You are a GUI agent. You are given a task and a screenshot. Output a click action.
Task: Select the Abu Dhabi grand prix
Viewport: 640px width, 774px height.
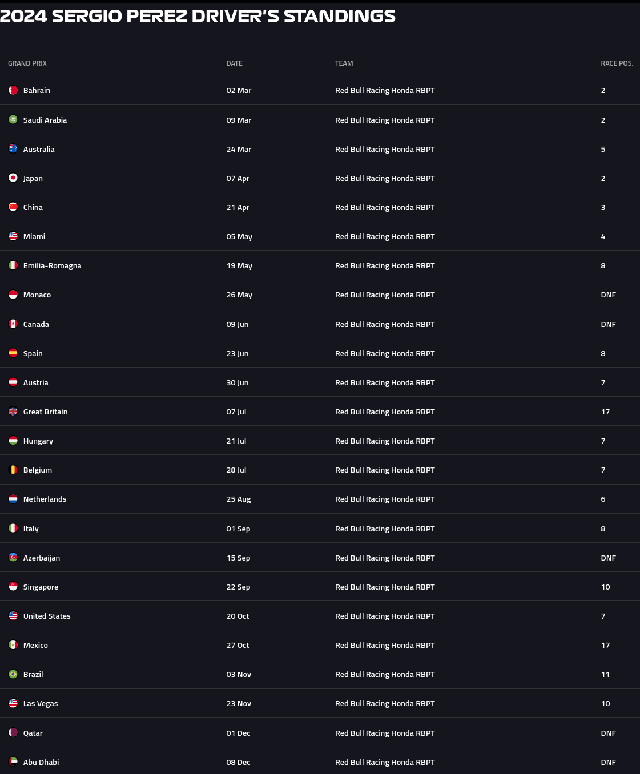(41, 763)
